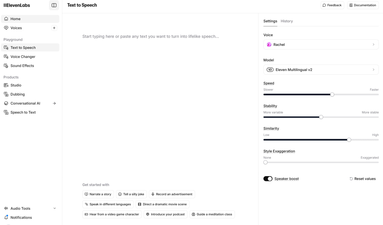The image size is (383, 225).
Task: Click the sidebar collapse panel icon
Action: coord(54,5)
